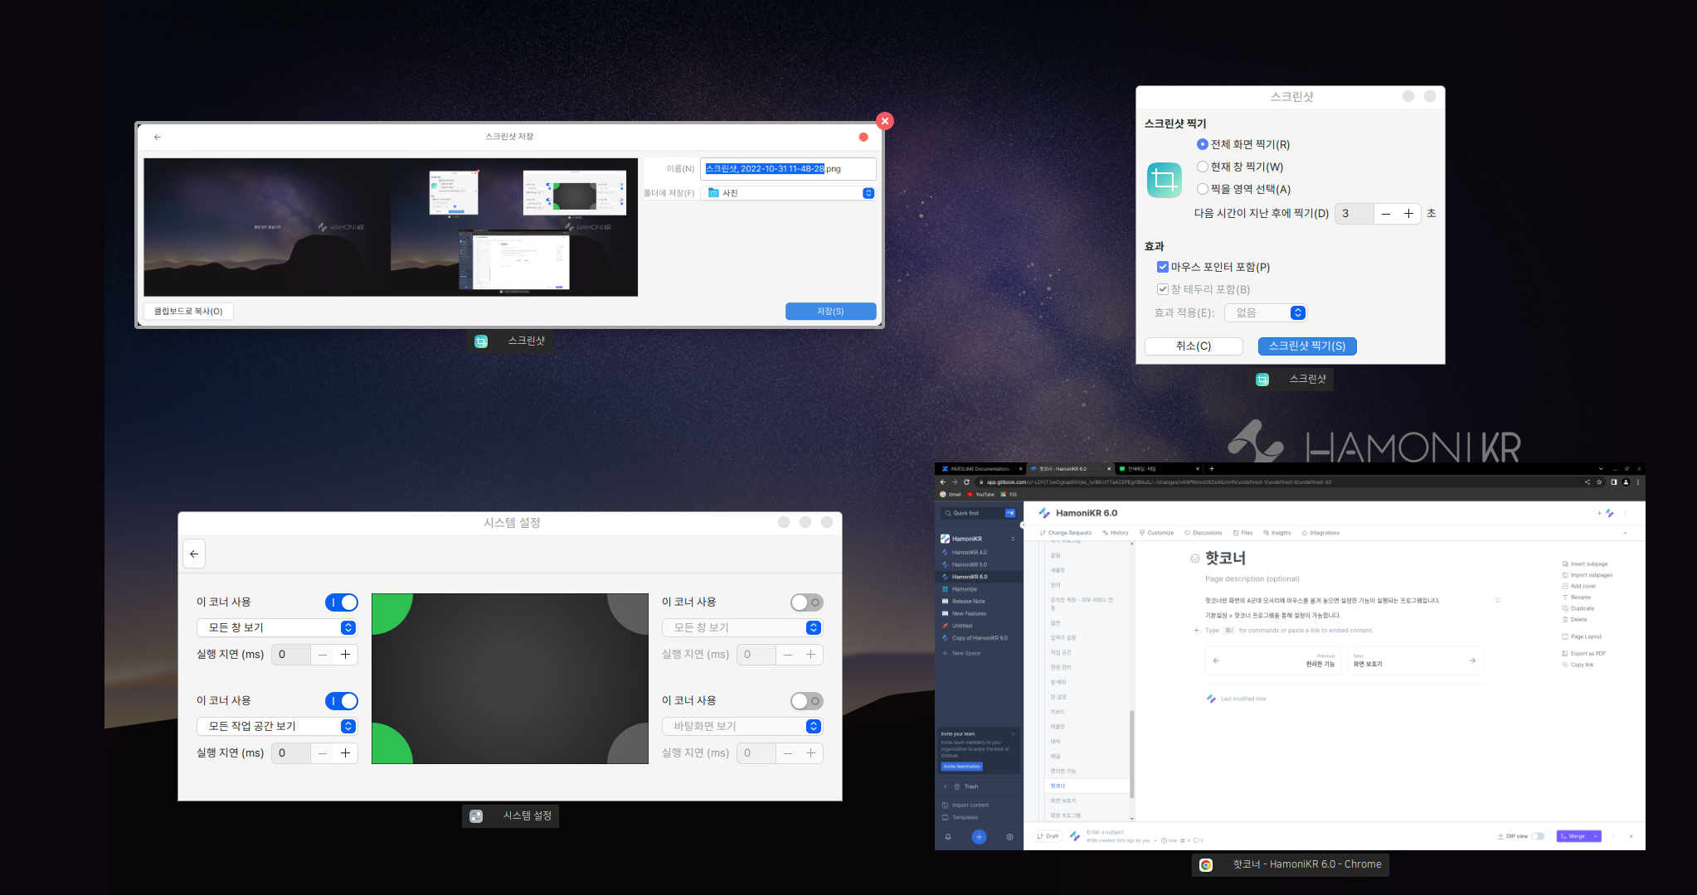Viewport: 1697px width, 895px height.
Task: Enable the bottom-right hot corner switch
Action: coord(806,701)
